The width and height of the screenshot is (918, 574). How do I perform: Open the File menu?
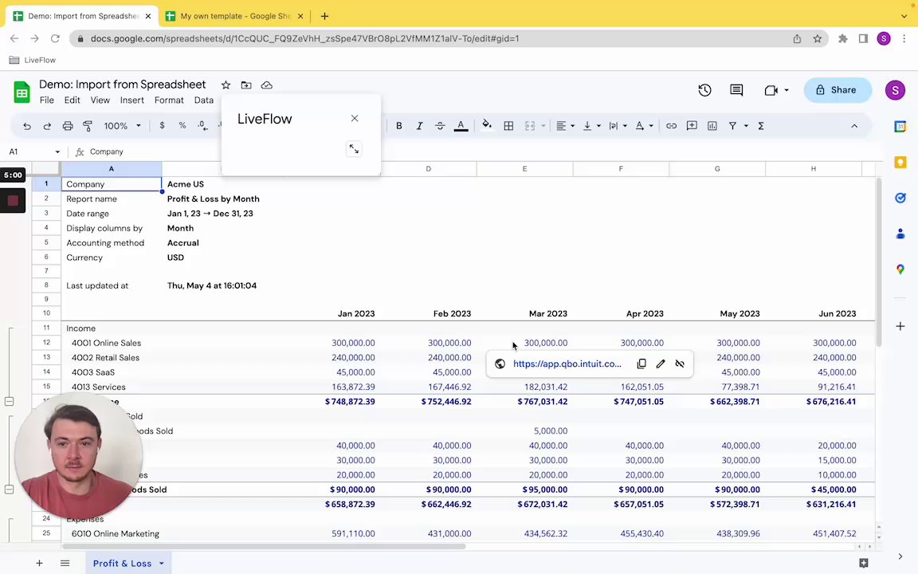pos(47,100)
